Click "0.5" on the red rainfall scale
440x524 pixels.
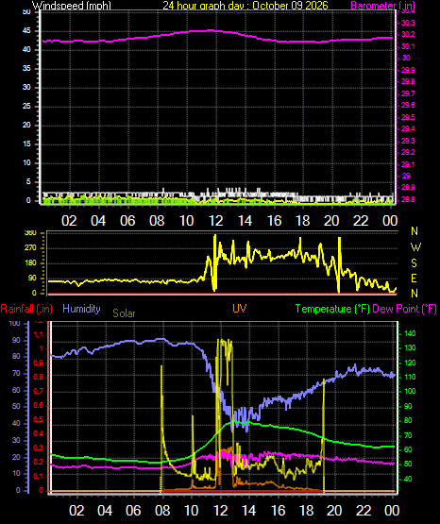tap(38, 419)
